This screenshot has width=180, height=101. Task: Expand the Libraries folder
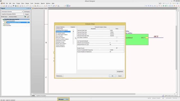click(3, 24)
